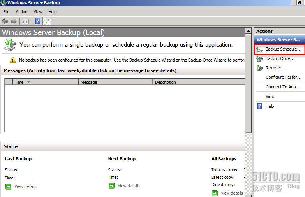Viewport: 305px width, 197px height.
Task: Click the Forward arrow toolbar icon
Action: 13,21
